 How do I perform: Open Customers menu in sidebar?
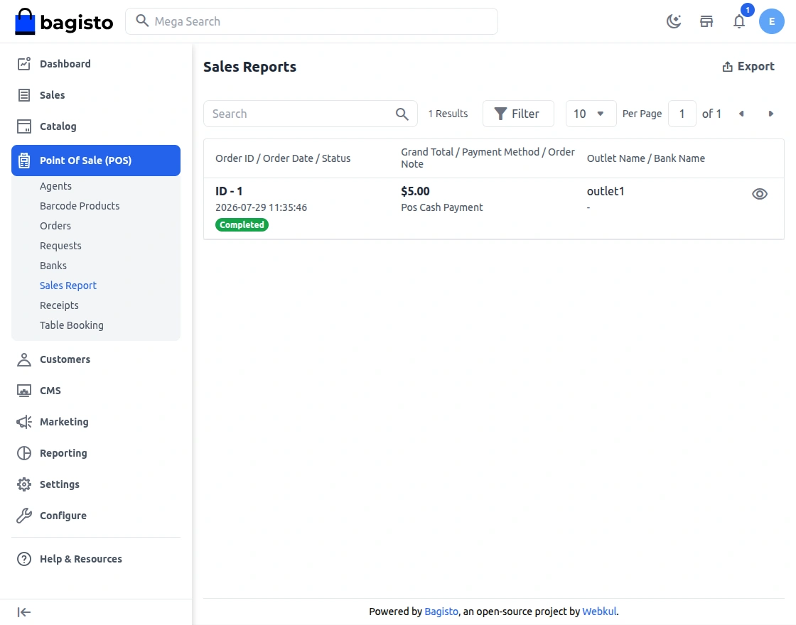(96, 359)
